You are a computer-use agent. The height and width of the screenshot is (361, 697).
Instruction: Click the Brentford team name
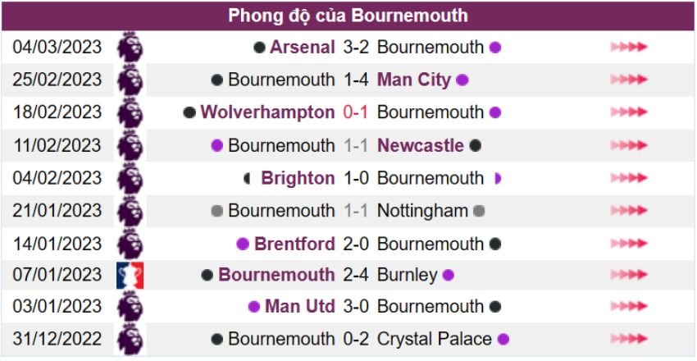(x=294, y=244)
